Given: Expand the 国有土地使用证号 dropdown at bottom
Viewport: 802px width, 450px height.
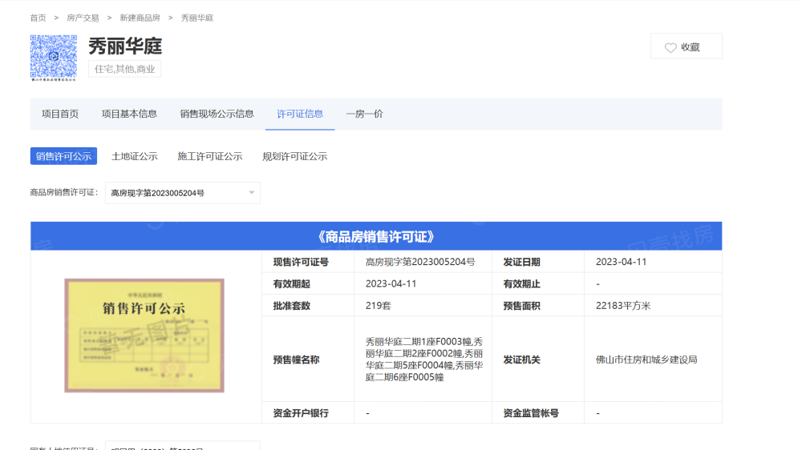Looking at the screenshot, I should coord(183,445).
